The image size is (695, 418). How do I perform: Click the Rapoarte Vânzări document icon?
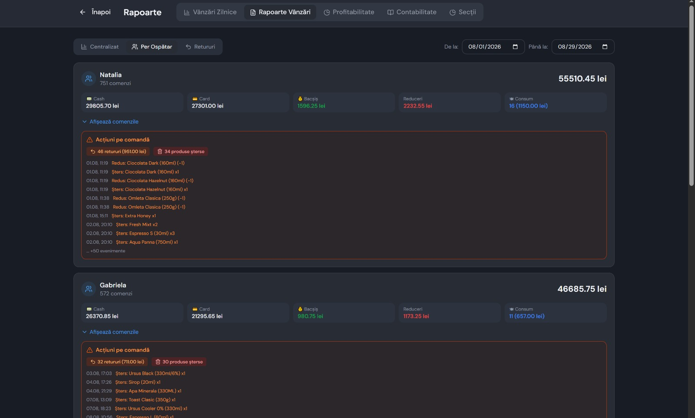(x=253, y=12)
